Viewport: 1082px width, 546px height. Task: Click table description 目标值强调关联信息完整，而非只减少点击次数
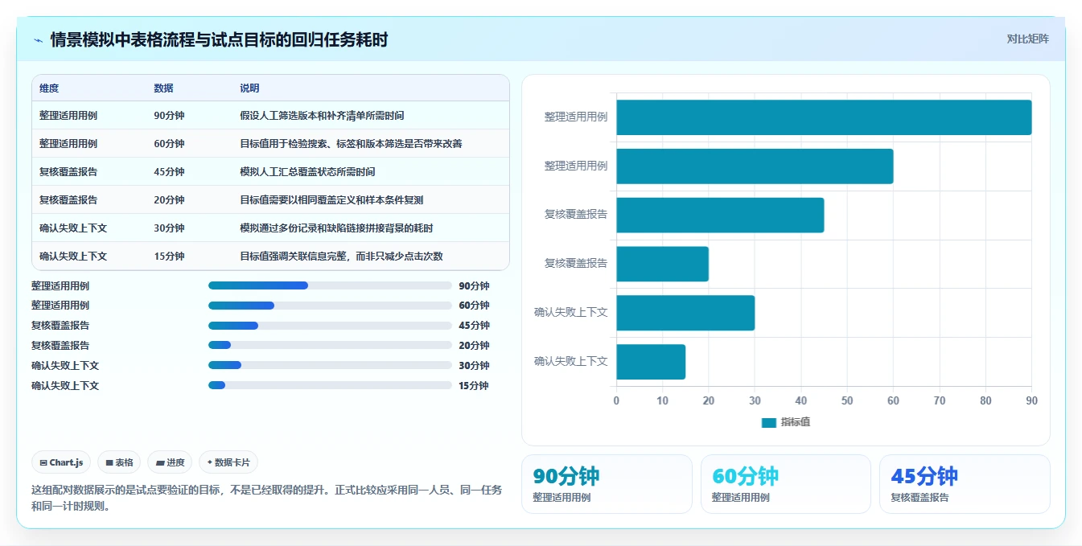coord(341,257)
